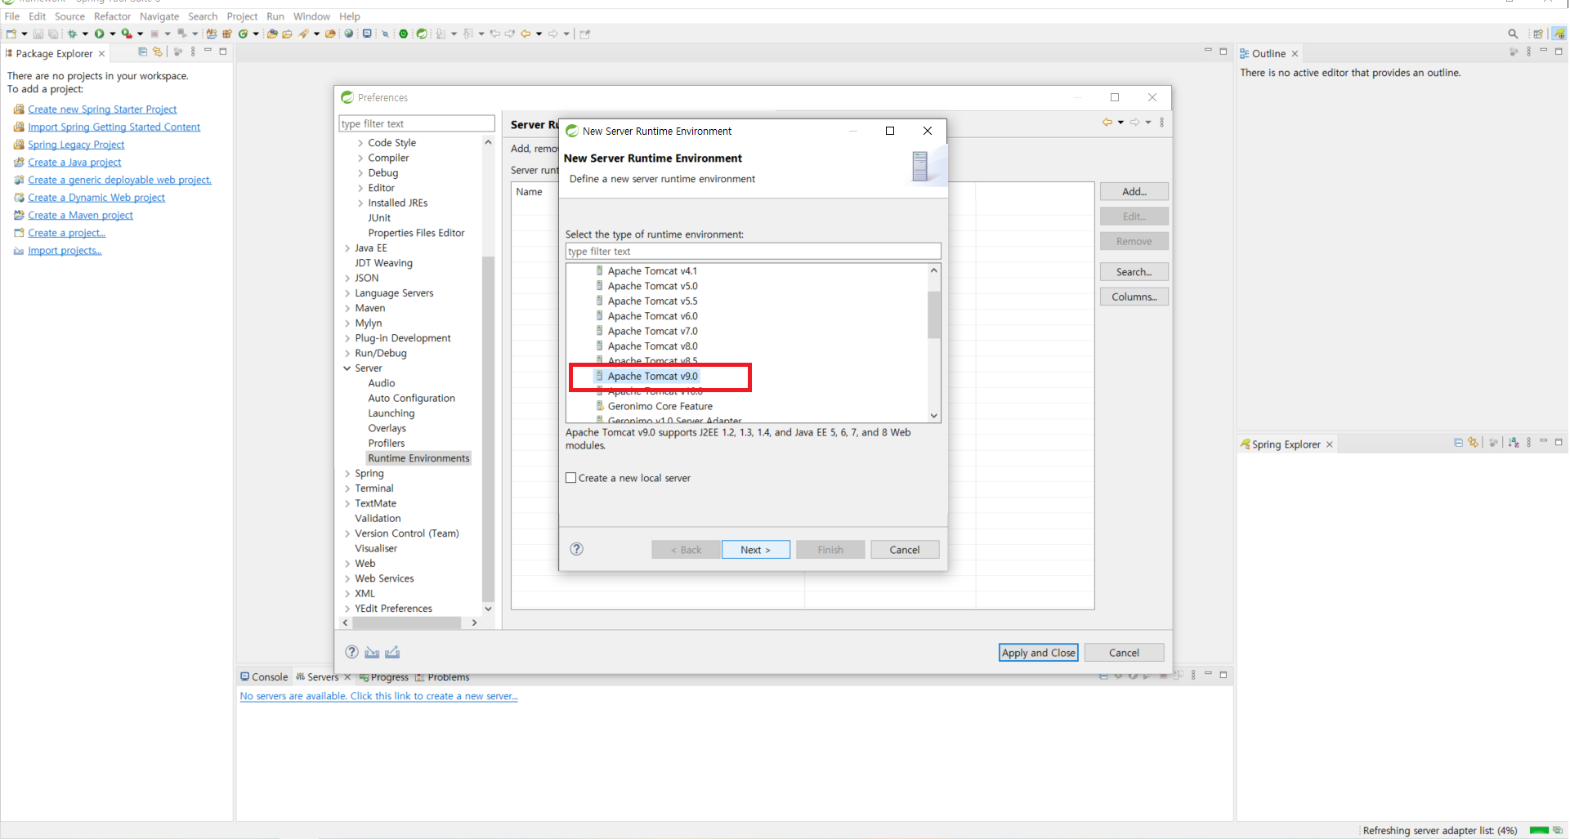The width and height of the screenshot is (1570, 839).
Task: Expand the Installed JREs node
Action: point(360,203)
